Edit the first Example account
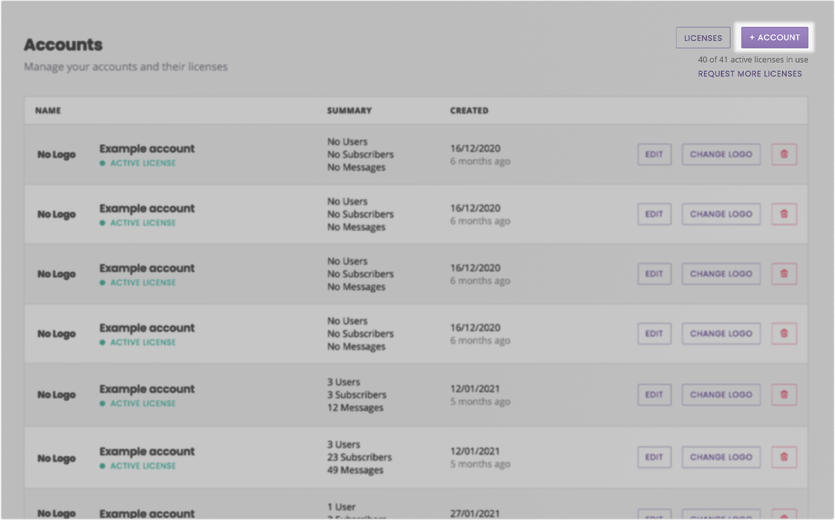The height and width of the screenshot is (520, 835). (654, 154)
